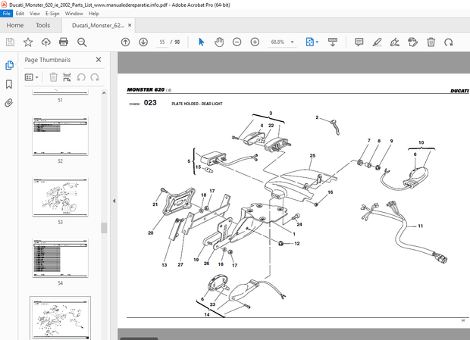470x340 pixels.
Task: Open the Edit menu
Action: 20,14
